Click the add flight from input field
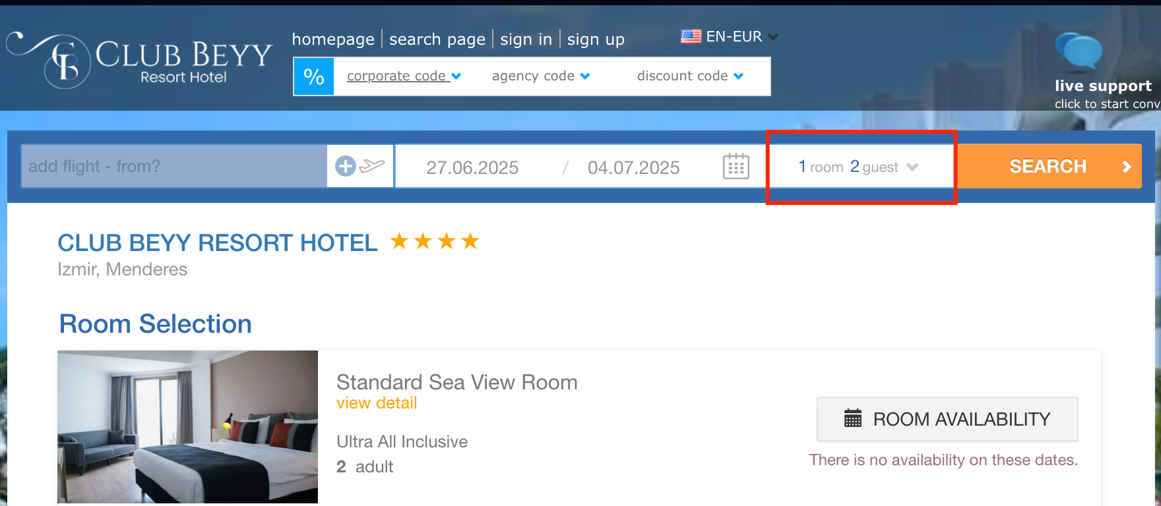The height and width of the screenshot is (506, 1161). (x=174, y=167)
